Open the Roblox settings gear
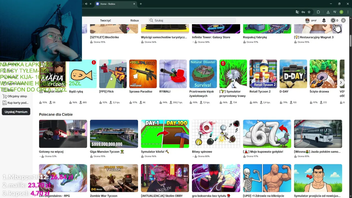The height and width of the screenshot is (198, 352). pos(343,20)
